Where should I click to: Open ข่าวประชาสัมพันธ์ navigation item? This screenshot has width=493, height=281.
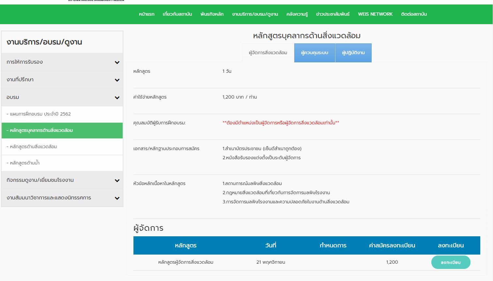[x=332, y=14]
